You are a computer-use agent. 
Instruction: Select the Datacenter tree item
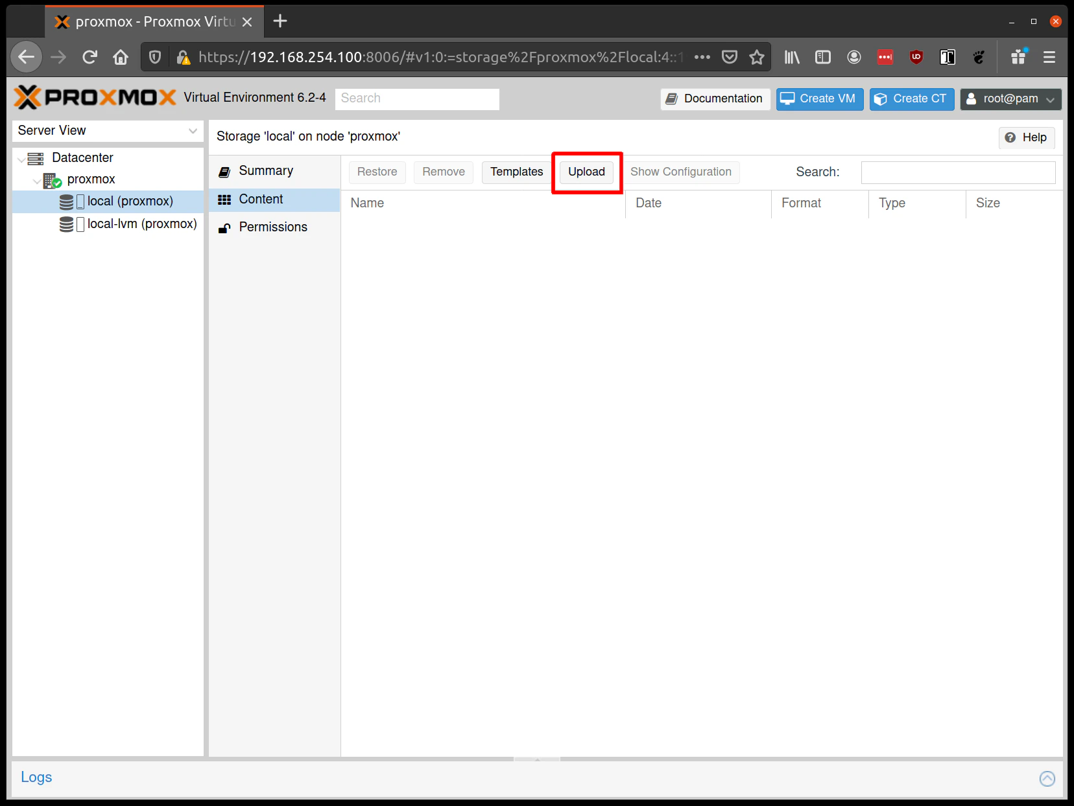click(108, 158)
